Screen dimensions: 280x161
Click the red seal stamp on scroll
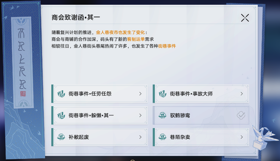pos(23,94)
